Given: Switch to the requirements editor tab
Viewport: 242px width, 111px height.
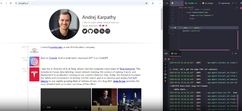Looking at the screenshot, I should coord(224,3).
